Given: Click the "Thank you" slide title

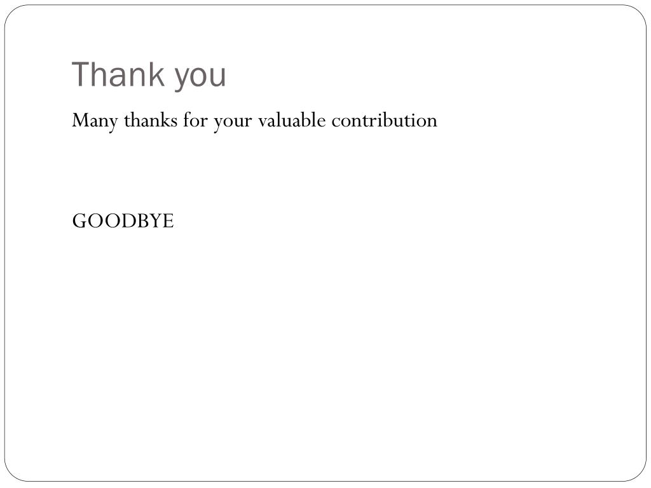Looking at the screenshot, I should tap(149, 75).
